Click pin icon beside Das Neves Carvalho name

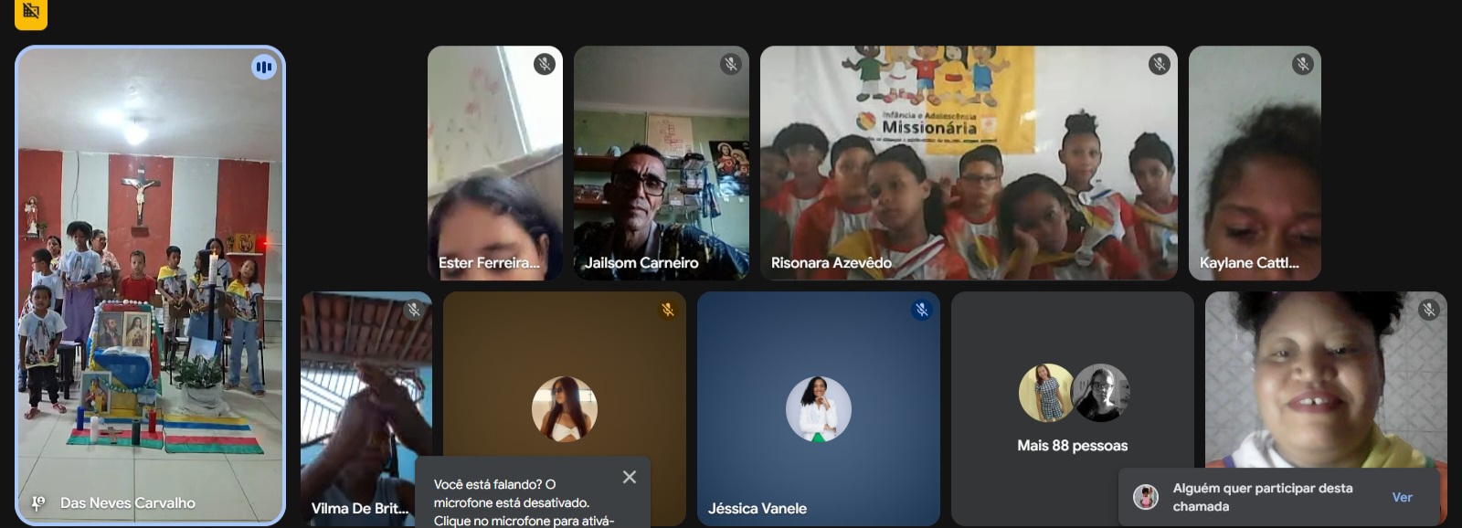tap(38, 502)
